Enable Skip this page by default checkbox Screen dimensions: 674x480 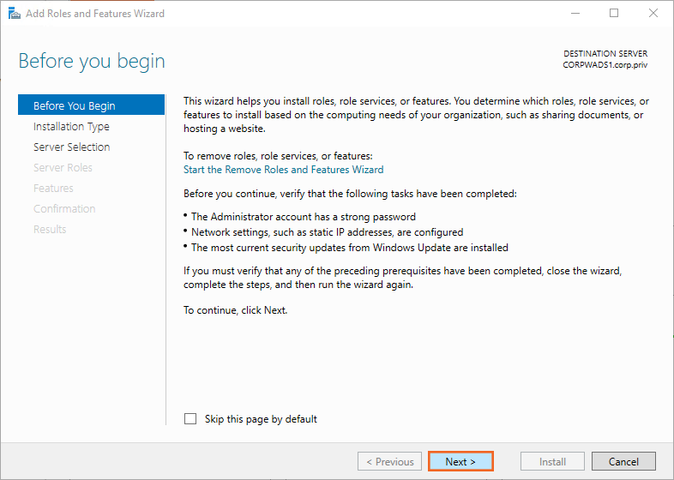190,419
